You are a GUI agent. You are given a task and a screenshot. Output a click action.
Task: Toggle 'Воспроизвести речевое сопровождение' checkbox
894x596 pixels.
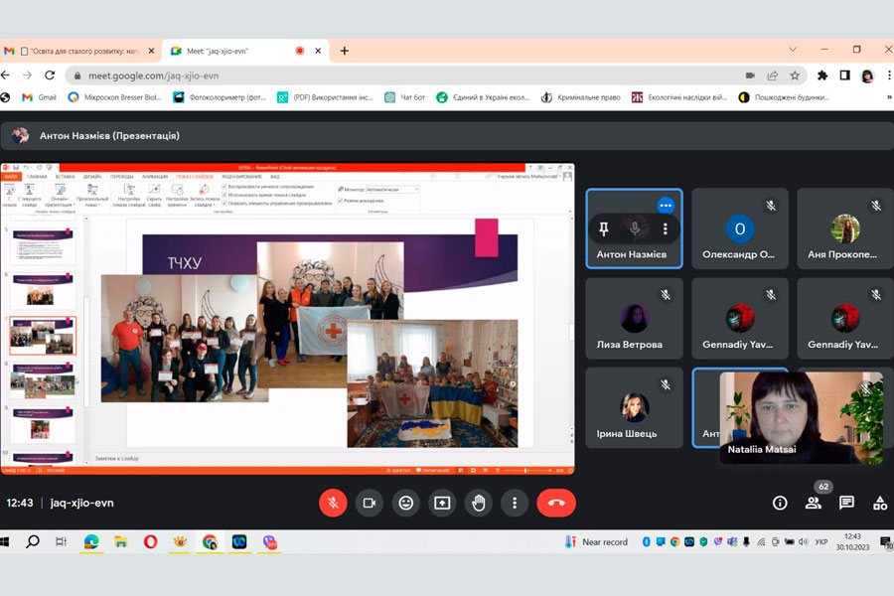coord(224,187)
